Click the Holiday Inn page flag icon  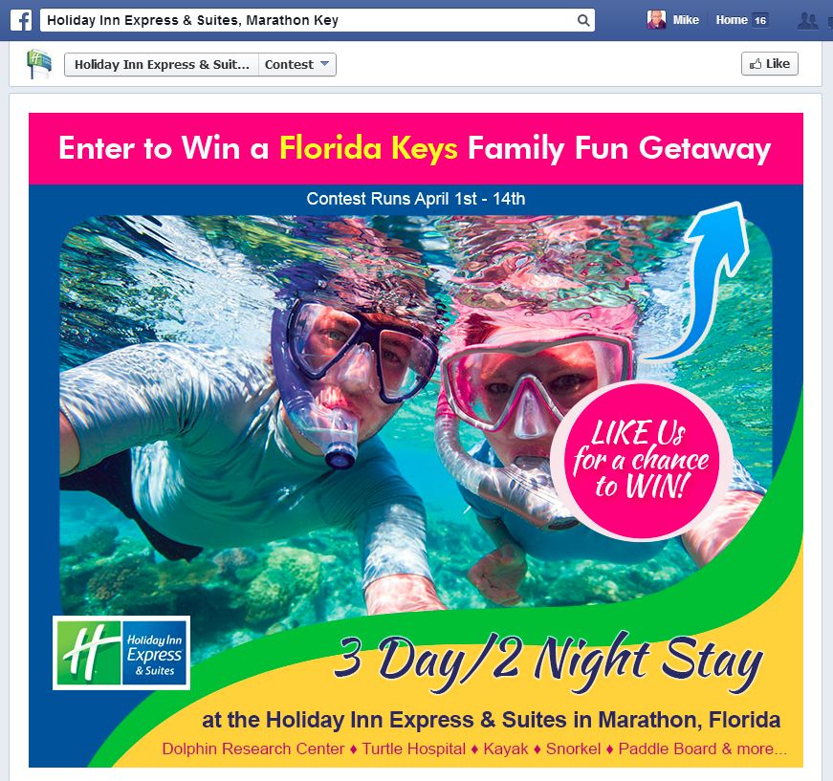point(40,64)
